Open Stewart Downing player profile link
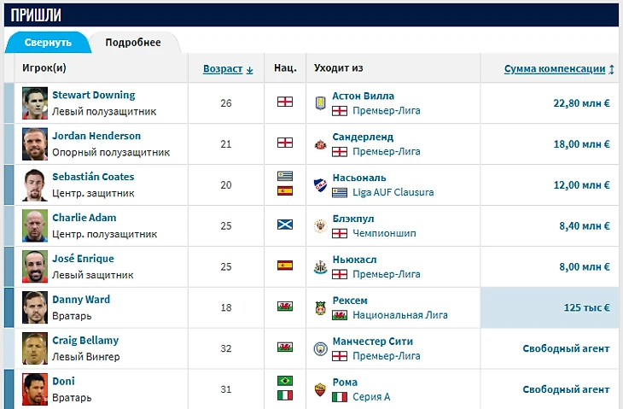This screenshot has height=409, width=623. point(94,96)
